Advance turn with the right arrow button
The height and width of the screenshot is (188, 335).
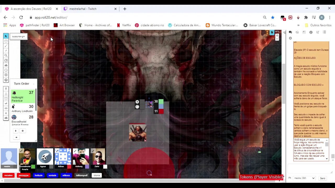click(16, 137)
